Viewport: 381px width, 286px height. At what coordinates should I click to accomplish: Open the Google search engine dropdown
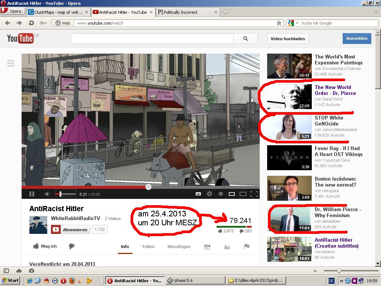[x=293, y=23]
